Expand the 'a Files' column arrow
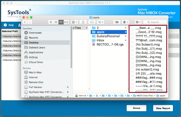This screenshot has height=117, width=181. [87, 28]
